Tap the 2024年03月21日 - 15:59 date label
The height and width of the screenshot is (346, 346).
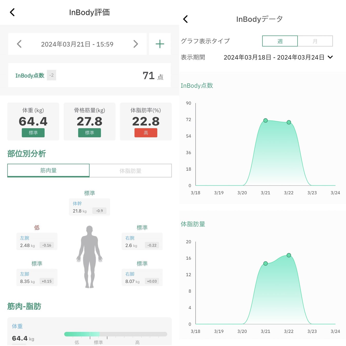[77, 44]
